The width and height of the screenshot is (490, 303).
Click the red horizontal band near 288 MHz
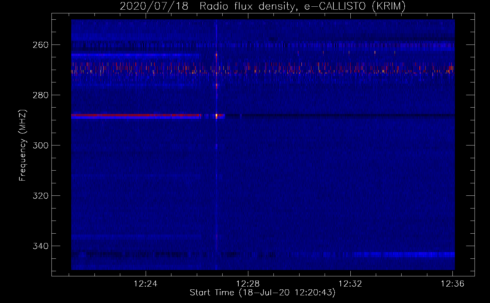click(136, 115)
